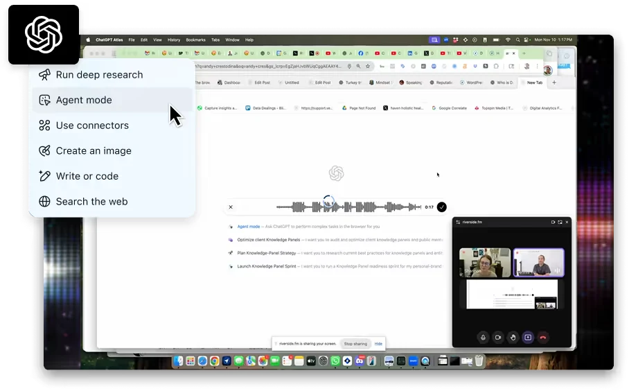Open Digital Analytics bookmark
The height and width of the screenshot is (391, 629).
pos(543,108)
